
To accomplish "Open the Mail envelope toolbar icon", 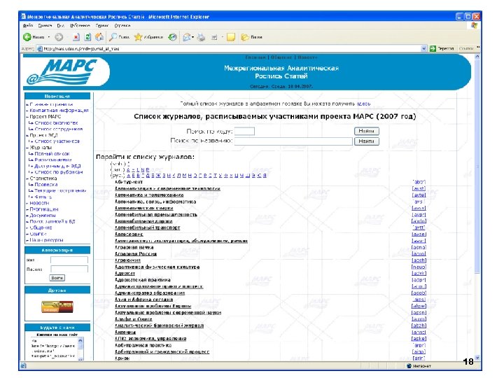I will point(186,37).
